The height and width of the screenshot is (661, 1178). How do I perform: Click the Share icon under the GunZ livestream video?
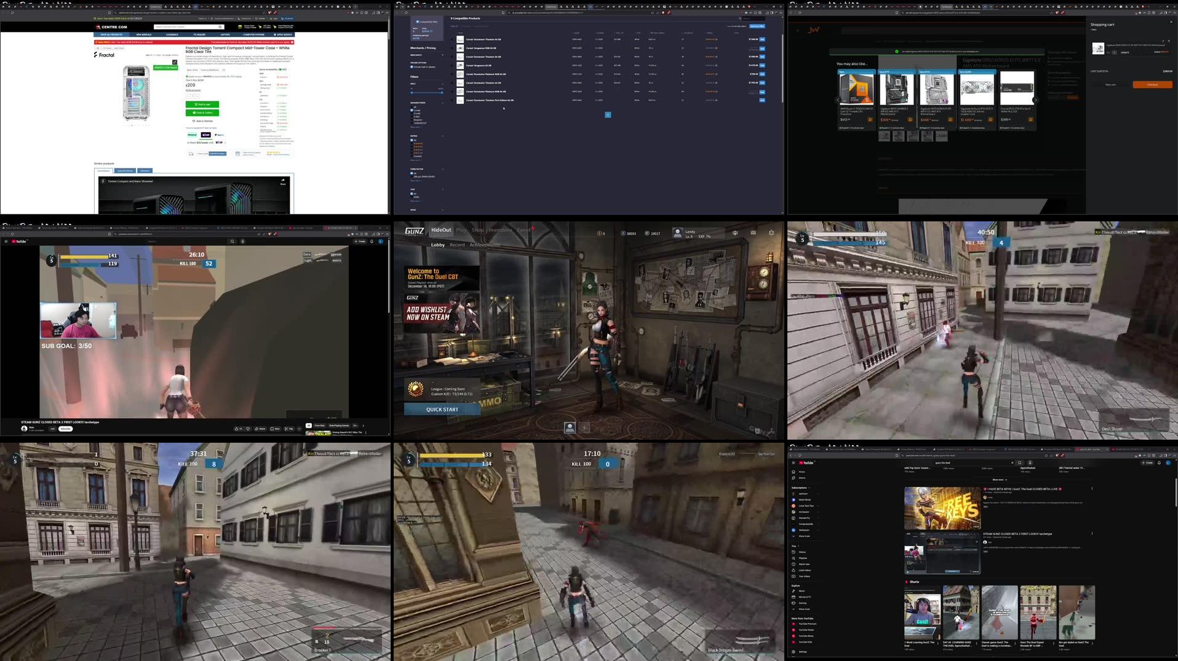(x=260, y=429)
